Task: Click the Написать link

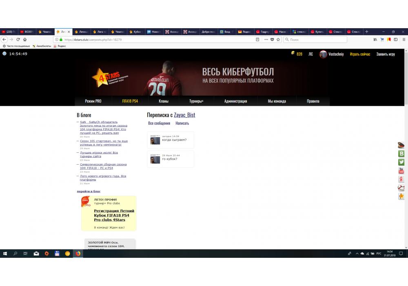Action: point(182,123)
